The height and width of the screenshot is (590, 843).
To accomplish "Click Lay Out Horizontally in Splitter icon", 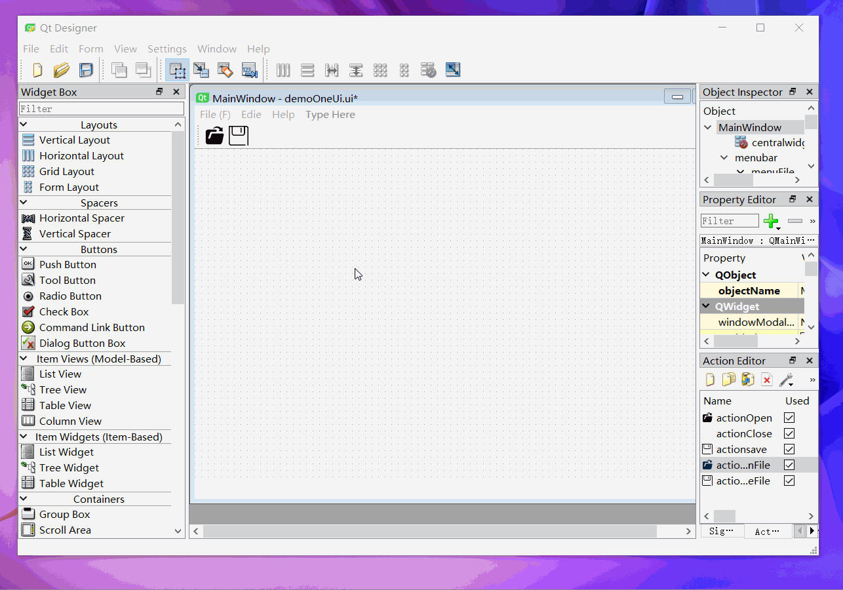I will tap(332, 69).
